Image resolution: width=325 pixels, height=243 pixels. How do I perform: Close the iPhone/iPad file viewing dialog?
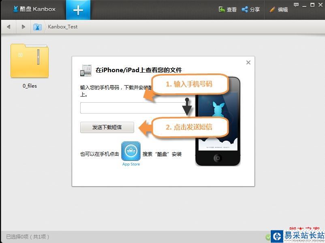point(248,62)
